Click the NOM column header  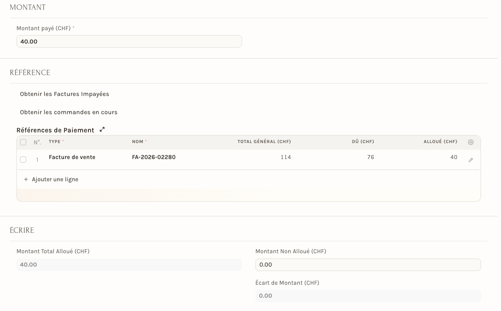pyautogui.click(x=138, y=142)
